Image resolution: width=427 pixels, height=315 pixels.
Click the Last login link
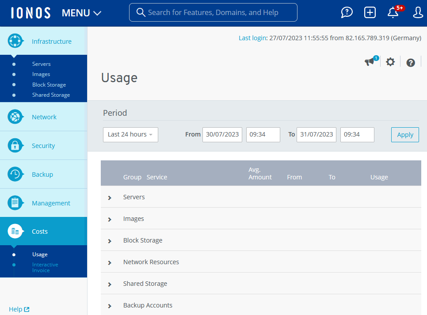[x=252, y=38]
